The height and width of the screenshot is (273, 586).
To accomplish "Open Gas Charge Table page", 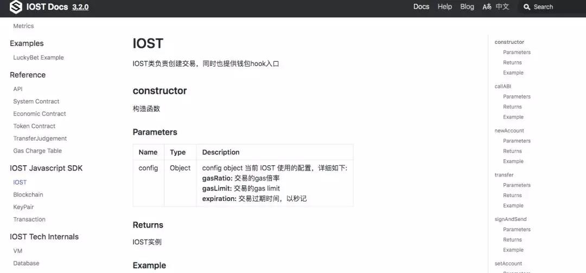I will (37, 151).
